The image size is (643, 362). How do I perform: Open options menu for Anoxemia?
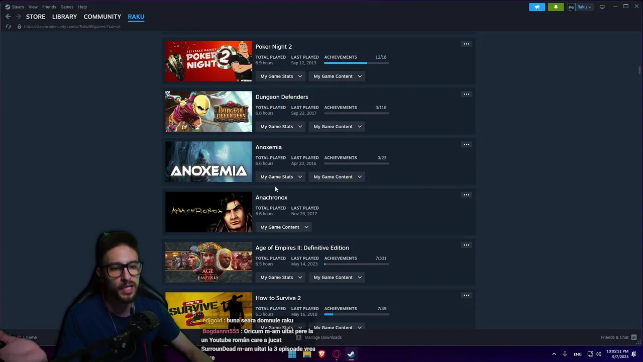[x=466, y=145]
